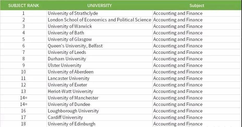242x127 pixels.
Task: Select the London School of Economics cell
Action: pos(99,20)
